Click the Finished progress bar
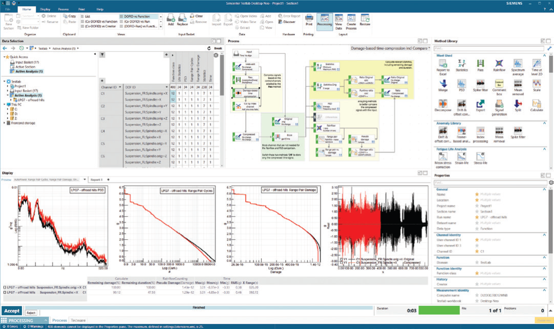 click(199, 307)
